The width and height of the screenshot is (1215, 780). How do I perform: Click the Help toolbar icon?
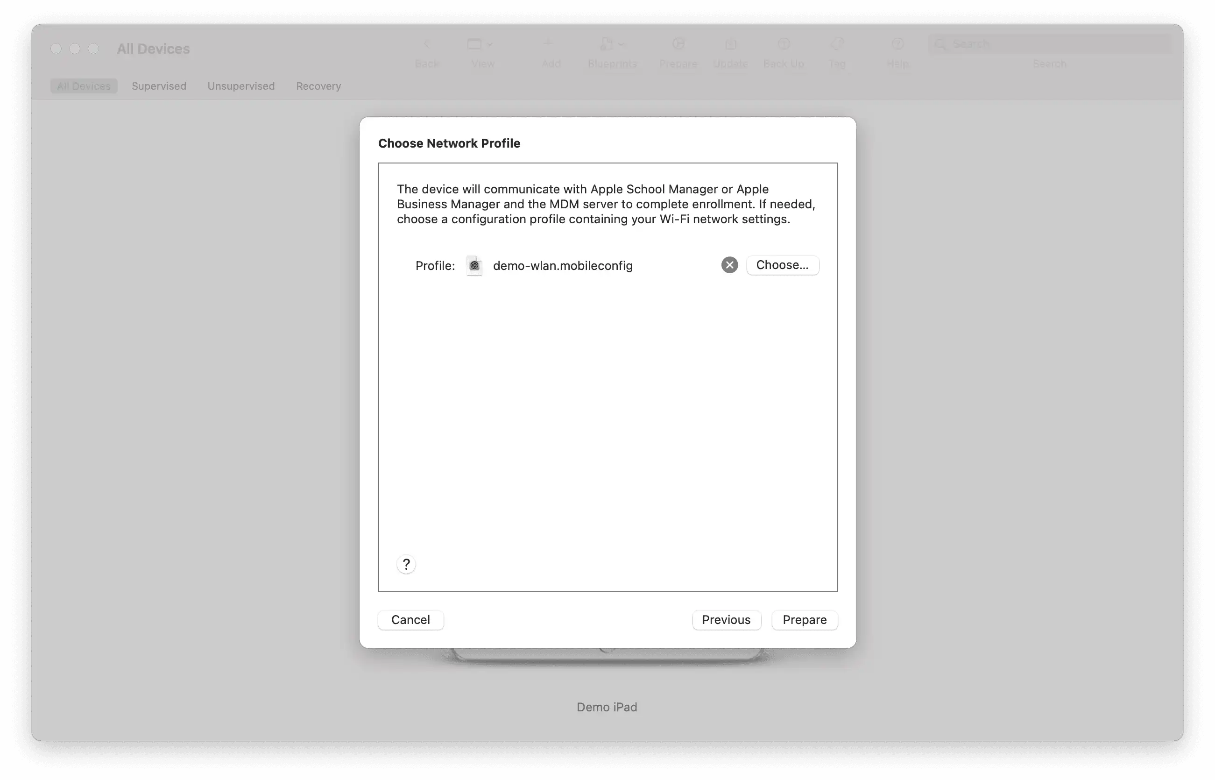pos(897,44)
